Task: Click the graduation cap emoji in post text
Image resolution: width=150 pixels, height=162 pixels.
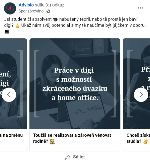Action: pos(55,19)
